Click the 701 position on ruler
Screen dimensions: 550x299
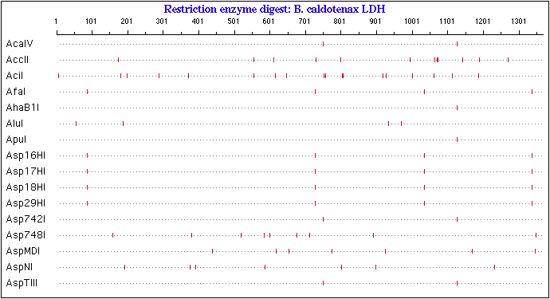[304, 22]
